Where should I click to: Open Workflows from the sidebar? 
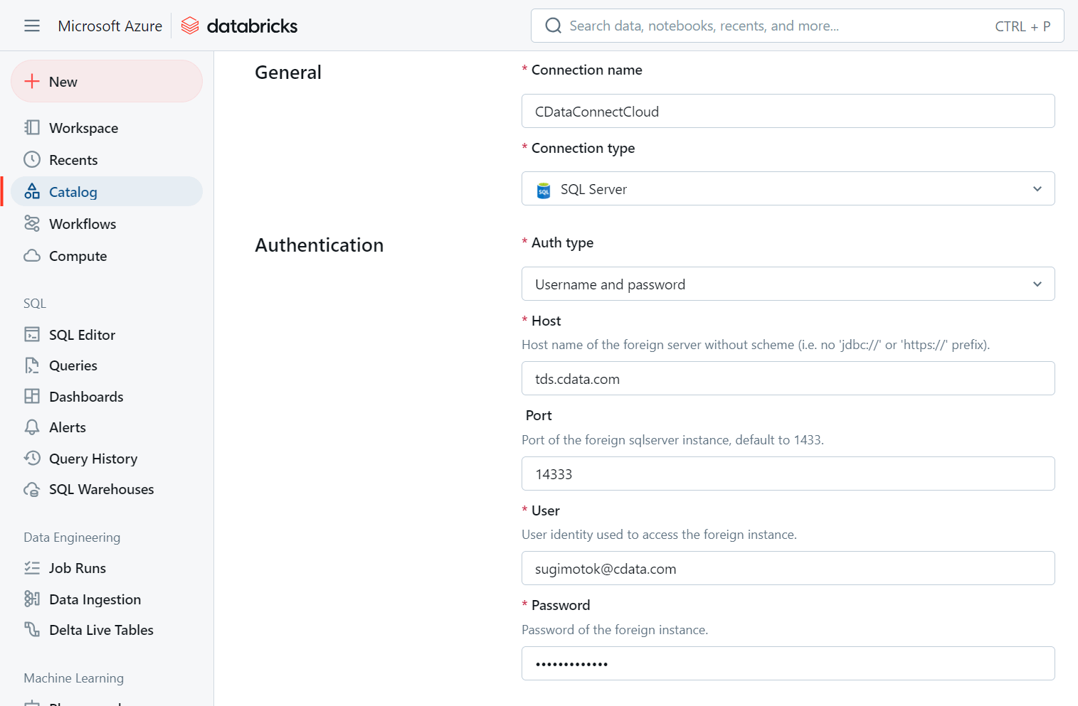[107, 223]
